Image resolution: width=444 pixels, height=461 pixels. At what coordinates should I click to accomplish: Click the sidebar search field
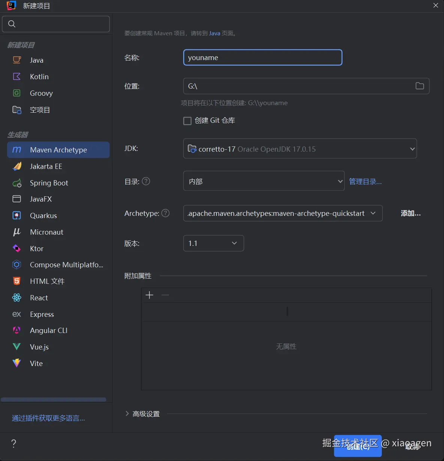click(x=56, y=24)
